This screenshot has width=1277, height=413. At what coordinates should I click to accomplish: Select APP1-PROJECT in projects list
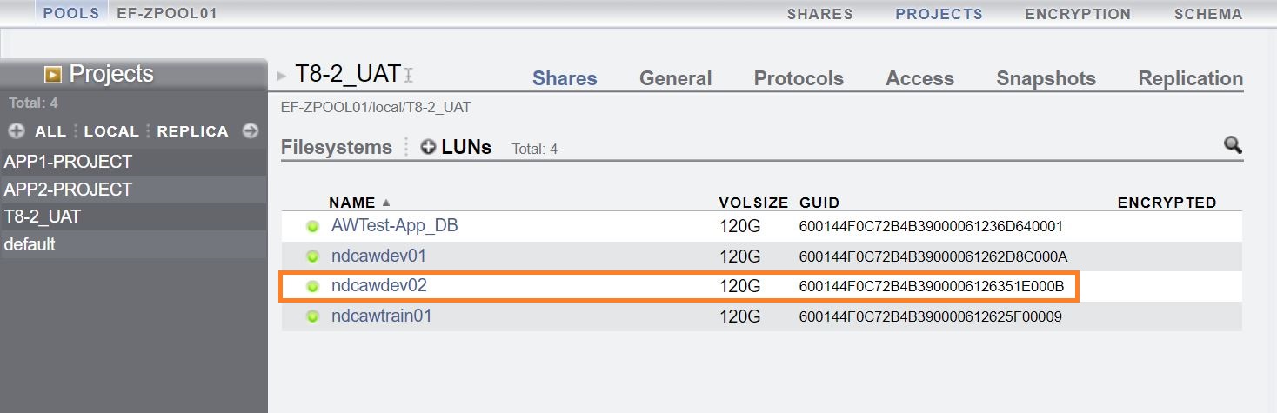pos(68,162)
